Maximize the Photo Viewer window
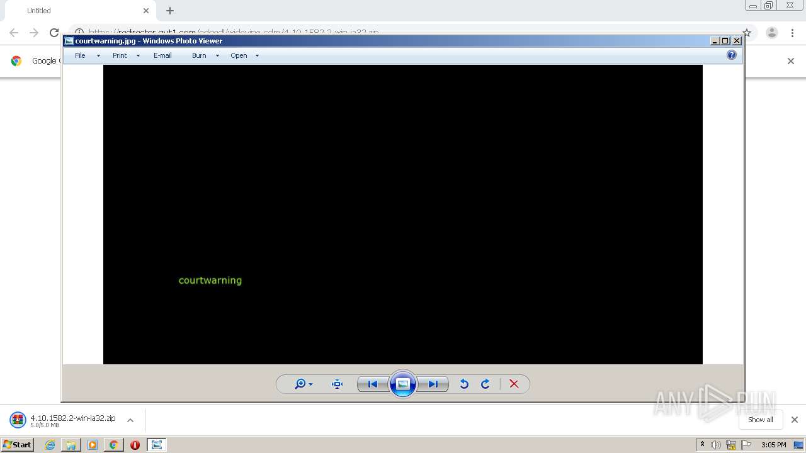 (x=725, y=41)
